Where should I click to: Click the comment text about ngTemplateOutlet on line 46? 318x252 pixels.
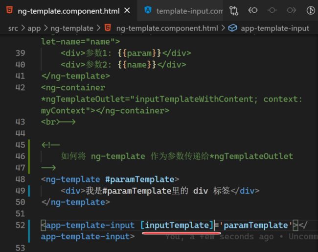177,156
